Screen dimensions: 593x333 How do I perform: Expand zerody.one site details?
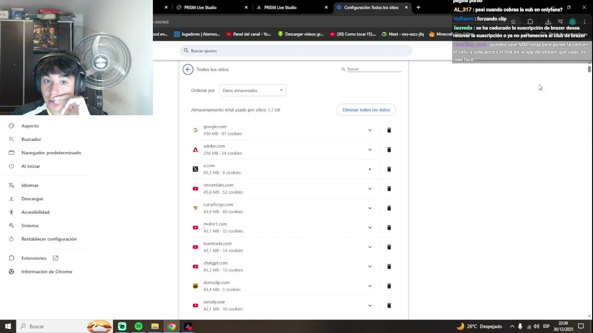click(370, 305)
